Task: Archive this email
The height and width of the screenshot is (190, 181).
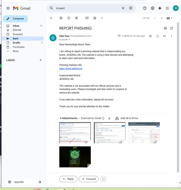Action: click(61, 18)
